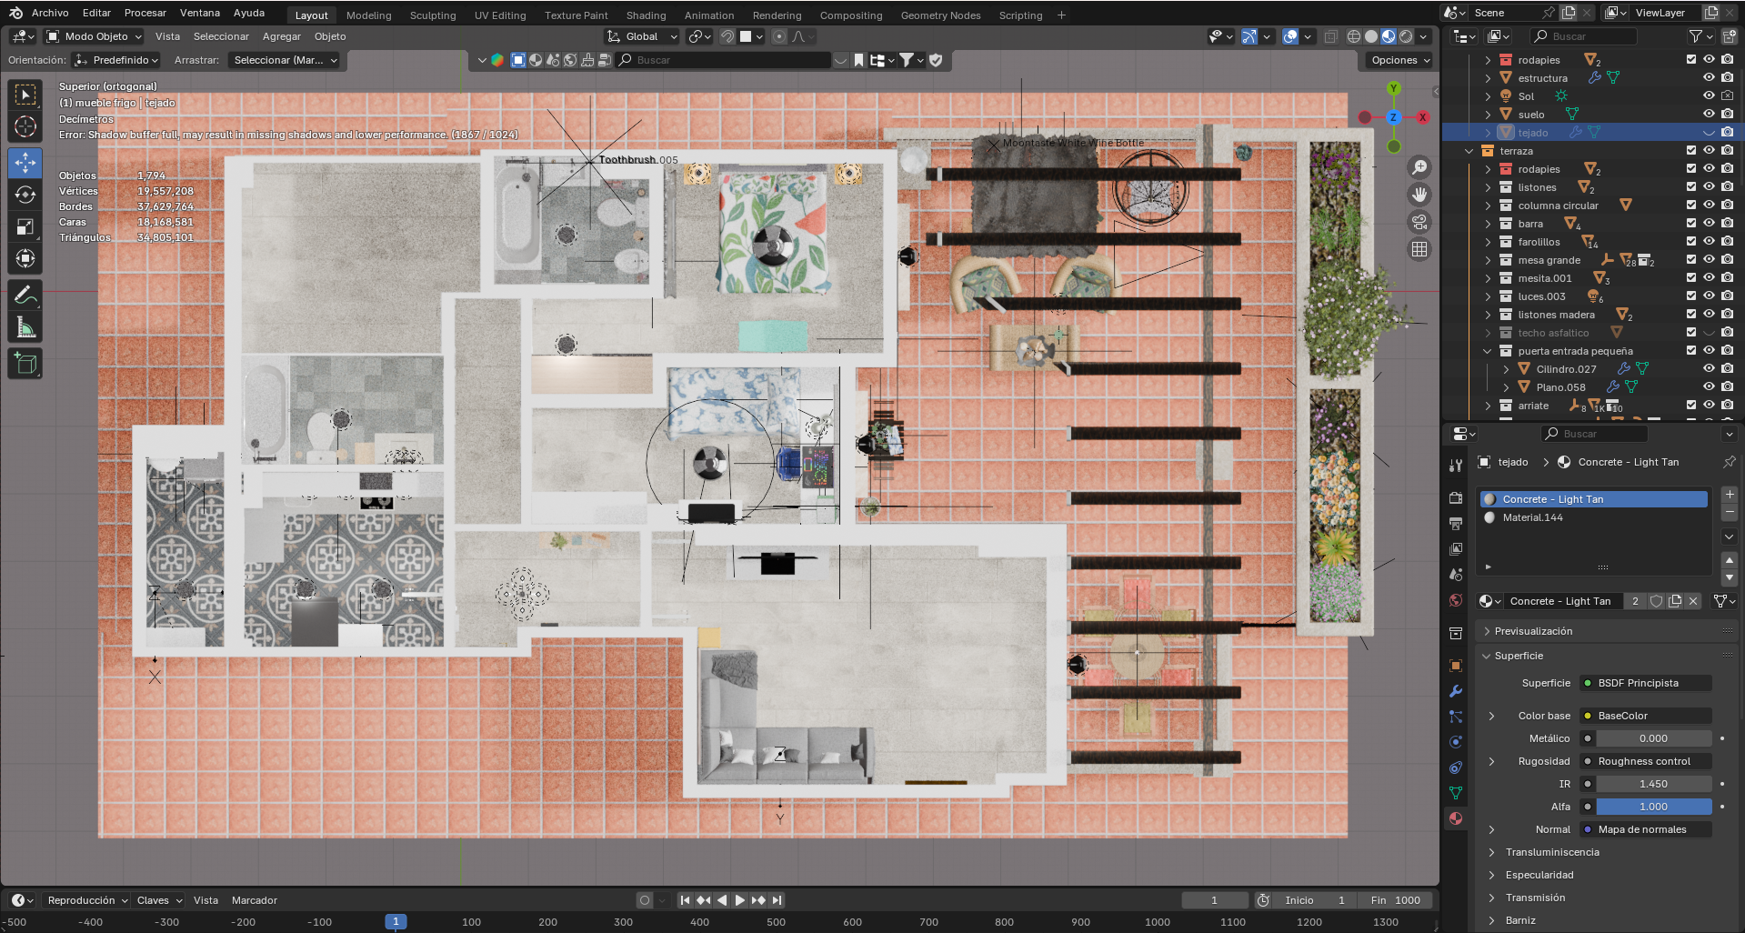Play the animation in timeline
The height and width of the screenshot is (933, 1745).
pos(740,900)
